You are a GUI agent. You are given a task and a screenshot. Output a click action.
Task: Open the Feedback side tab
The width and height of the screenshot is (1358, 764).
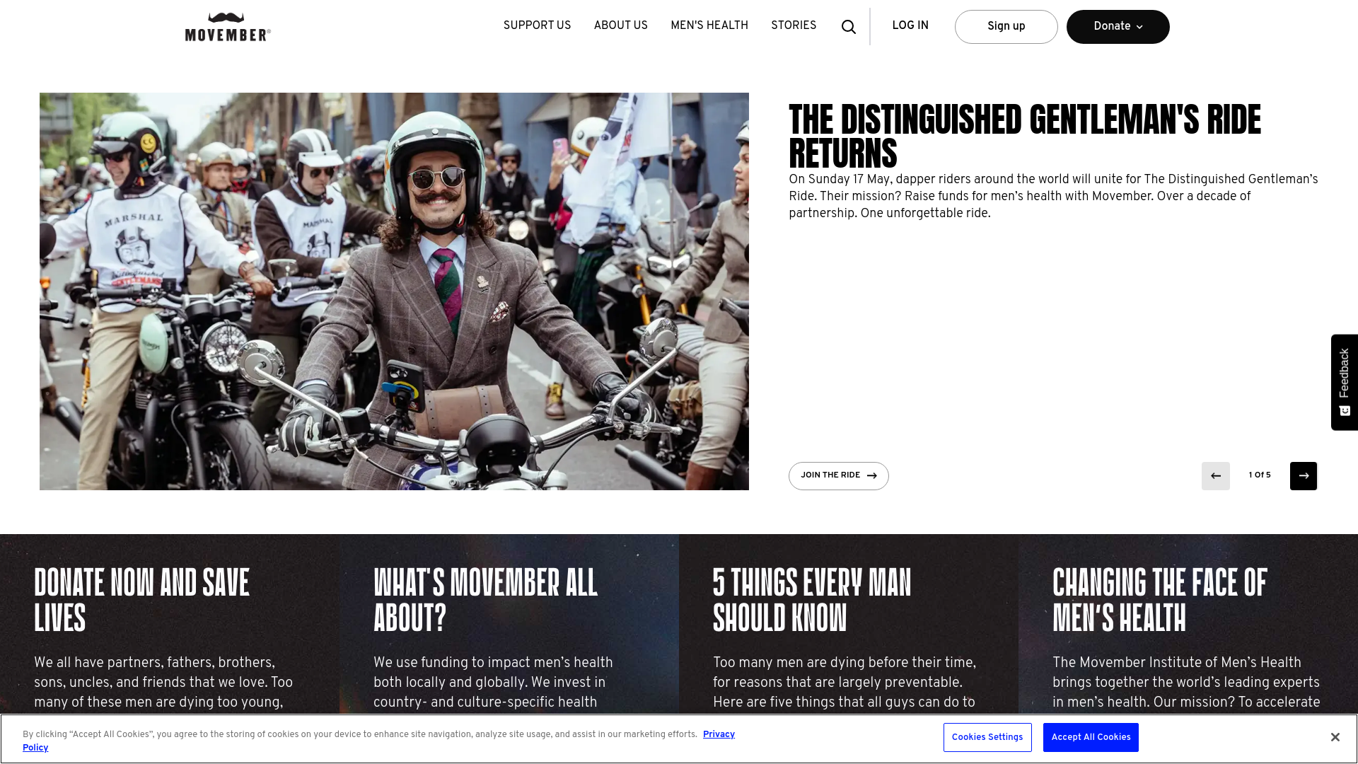coord(1344,382)
